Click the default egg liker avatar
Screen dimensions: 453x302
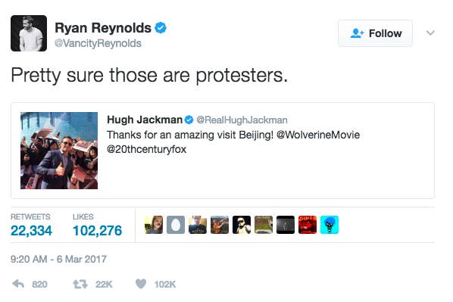tap(176, 225)
